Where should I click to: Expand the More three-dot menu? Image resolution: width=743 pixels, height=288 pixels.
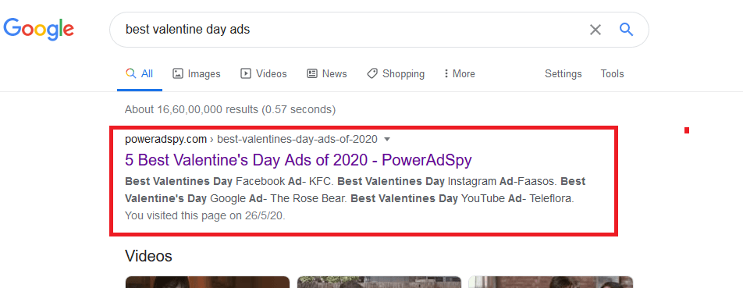pyautogui.click(x=446, y=73)
